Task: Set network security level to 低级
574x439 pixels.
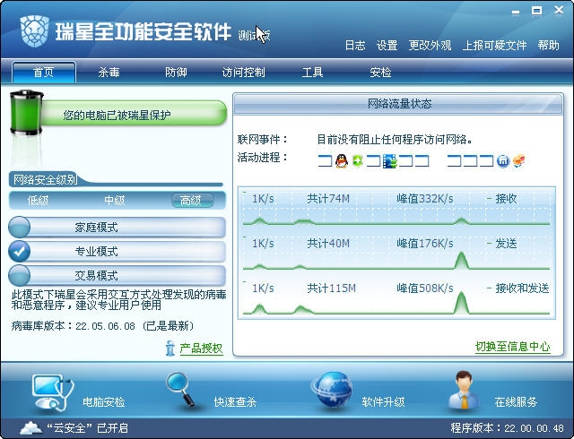Action: click(38, 201)
